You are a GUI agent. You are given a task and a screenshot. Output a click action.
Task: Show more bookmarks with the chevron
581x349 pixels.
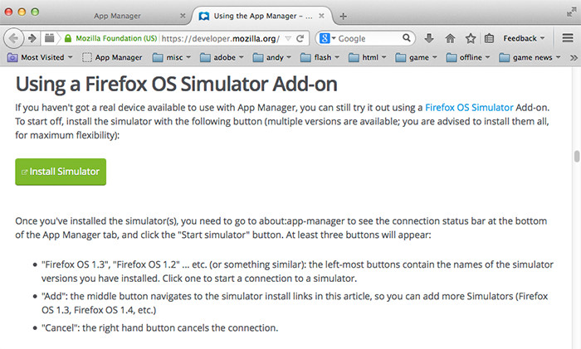tap(574, 57)
